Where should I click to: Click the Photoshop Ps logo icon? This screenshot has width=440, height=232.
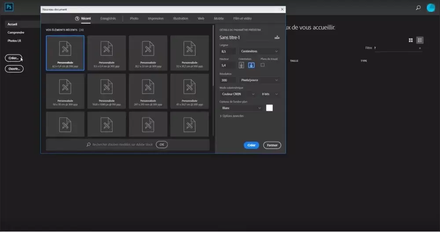tap(9, 7)
